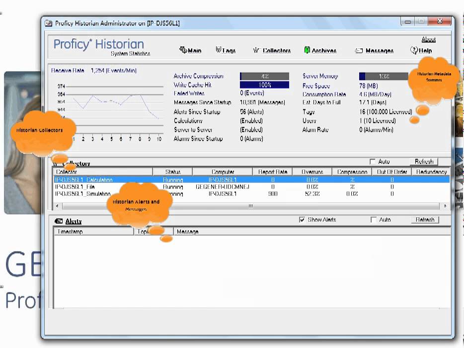Click the 16 (100,000 Licensed) tags value
This screenshot has width=464, height=348.
tap(386, 112)
